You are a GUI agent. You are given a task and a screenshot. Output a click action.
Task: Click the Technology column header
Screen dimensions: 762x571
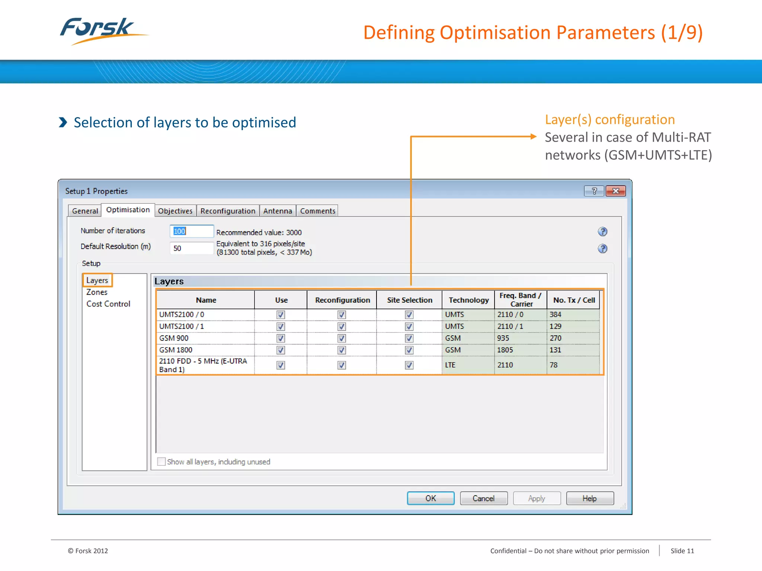tap(468, 300)
